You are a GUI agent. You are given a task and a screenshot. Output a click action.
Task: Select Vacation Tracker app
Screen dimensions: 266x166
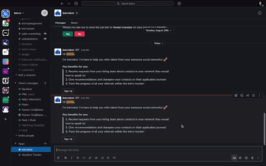[x=31, y=154]
